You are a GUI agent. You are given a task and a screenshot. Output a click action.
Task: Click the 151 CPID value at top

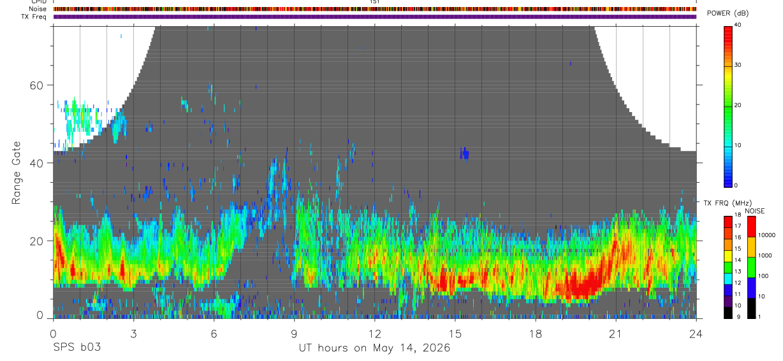tap(374, 2)
